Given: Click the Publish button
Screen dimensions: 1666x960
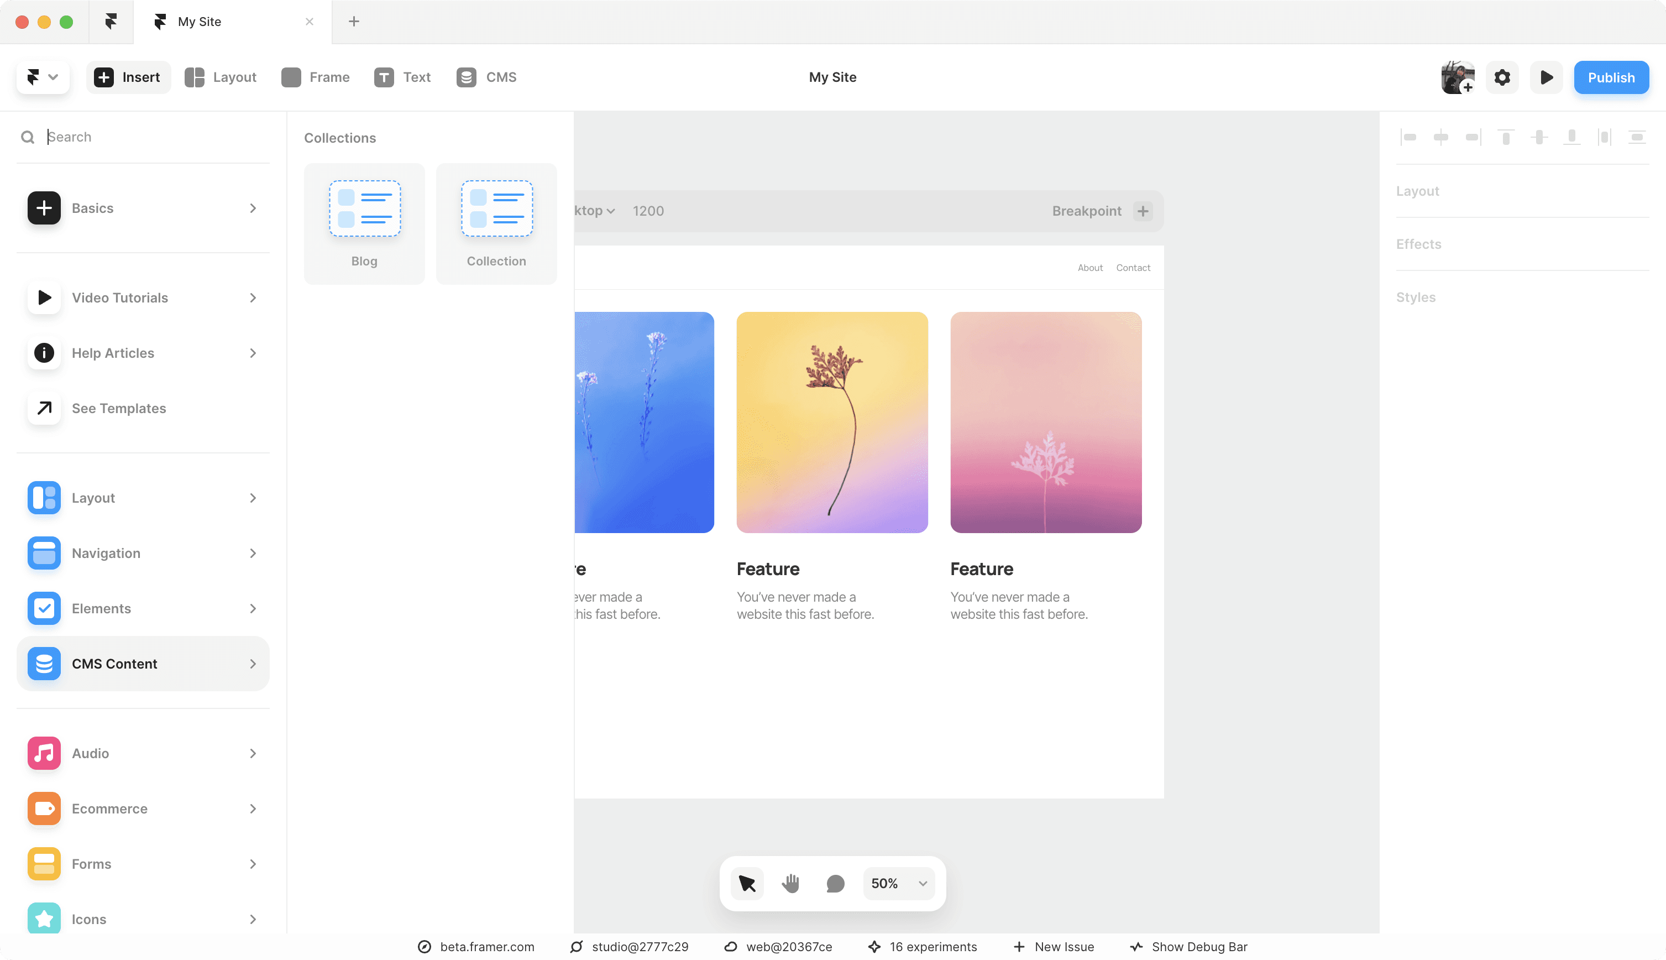Looking at the screenshot, I should (x=1611, y=78).
